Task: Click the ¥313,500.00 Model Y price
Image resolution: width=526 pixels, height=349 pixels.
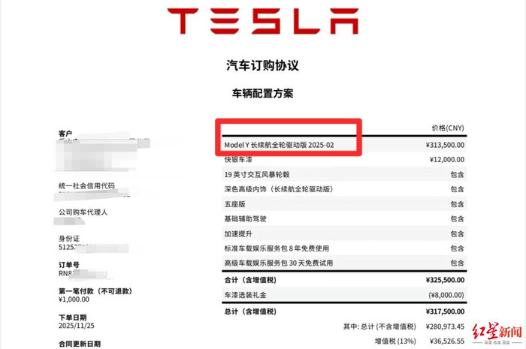Action: click(440, 146)
